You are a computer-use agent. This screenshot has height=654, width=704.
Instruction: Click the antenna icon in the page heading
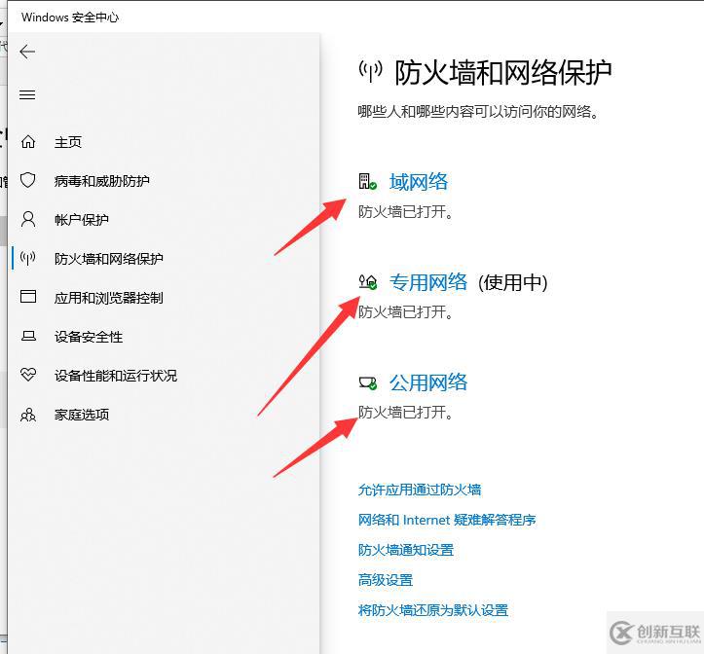pos(371,71)
